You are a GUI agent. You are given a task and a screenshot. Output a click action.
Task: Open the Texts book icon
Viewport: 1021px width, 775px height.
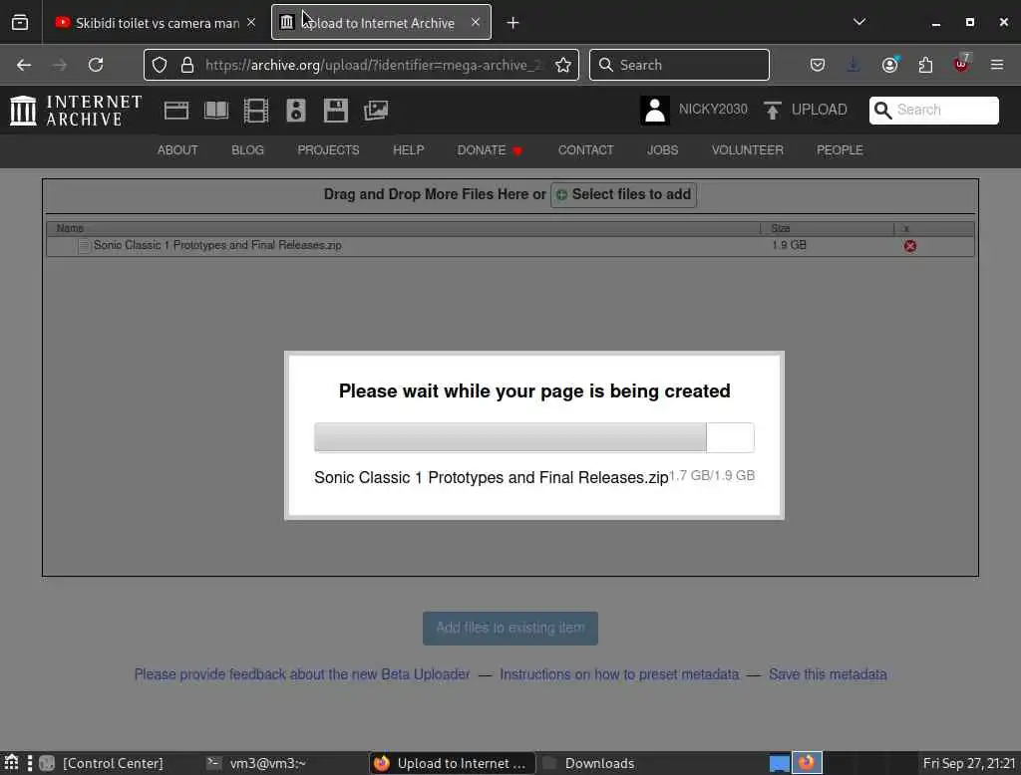click(x=216, y=111)
